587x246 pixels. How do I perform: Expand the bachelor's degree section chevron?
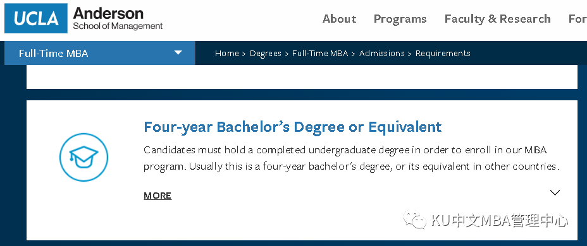[x=555, y=192]
